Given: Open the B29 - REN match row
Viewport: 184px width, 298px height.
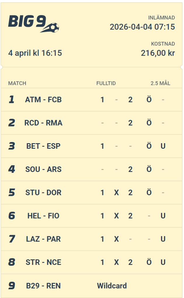Looking at the screenshot, I should click(x=43, y=286).
